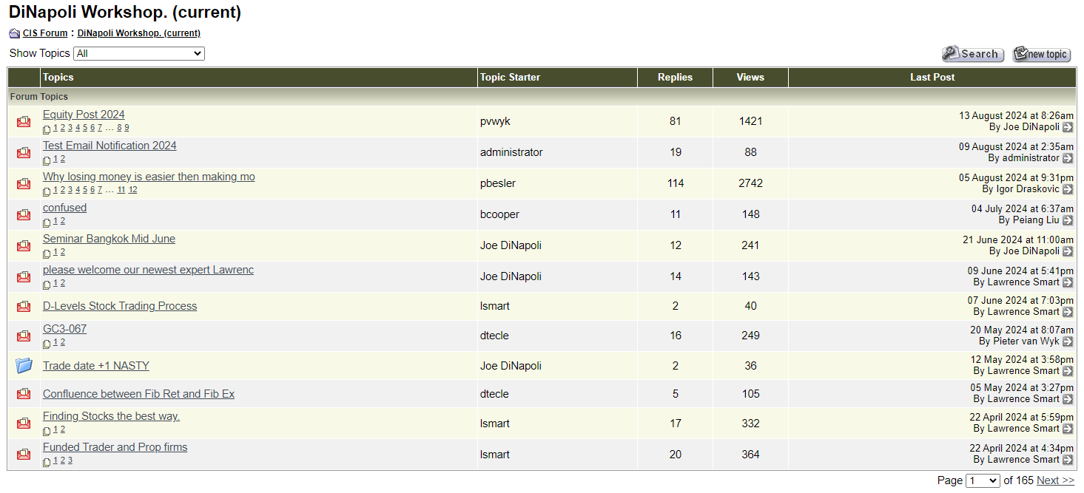The image size is (1084, 493).
Task: Click envelope icon for please welcome our newest expert
Action: (24, 276)
